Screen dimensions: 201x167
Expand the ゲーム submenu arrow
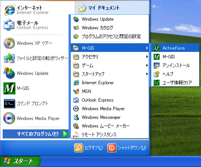pyautogui.click(x=147, y=65)
